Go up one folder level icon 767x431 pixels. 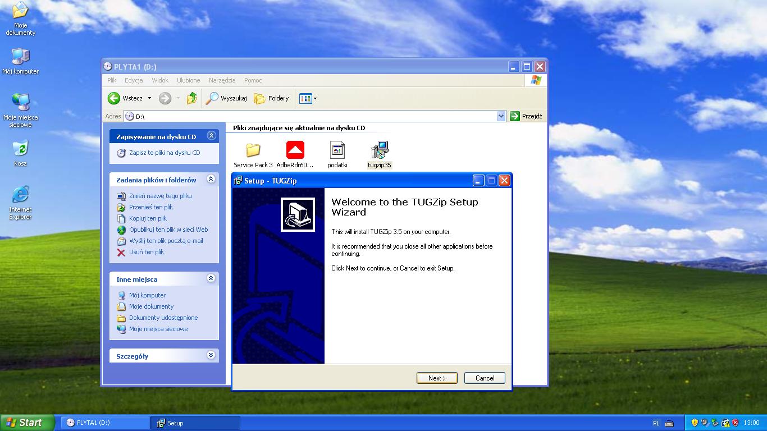coord(192,98)
